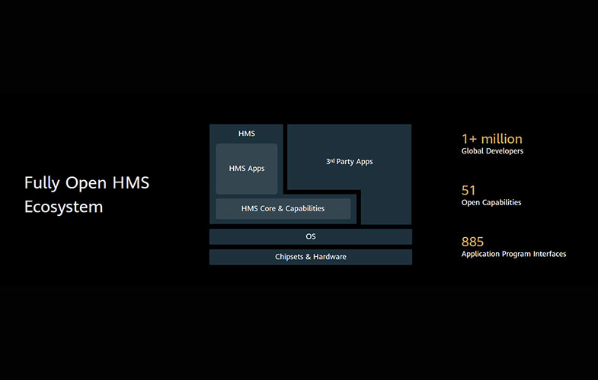Click the HMS Core & Capabilities box

283,208
